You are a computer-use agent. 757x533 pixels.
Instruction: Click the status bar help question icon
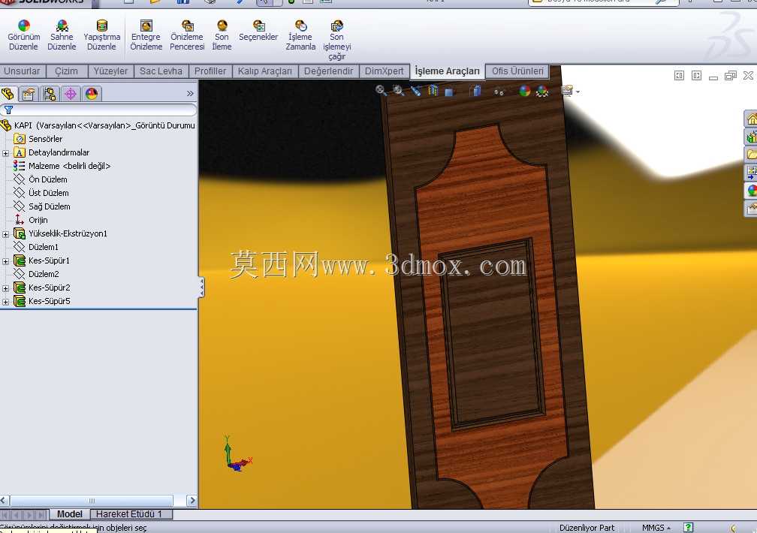pos(689,528)
